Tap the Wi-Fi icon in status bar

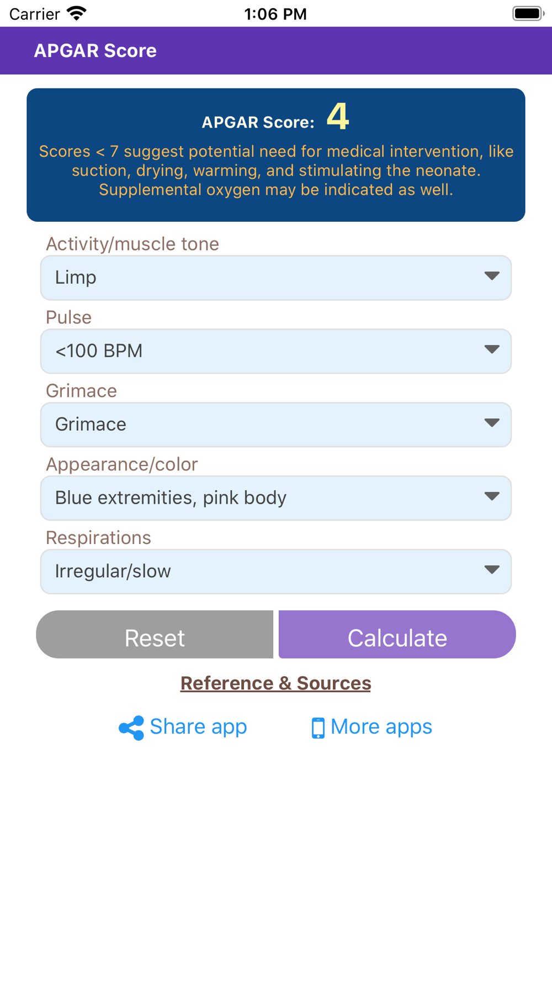pyautogui.click(x=77, y=13)
